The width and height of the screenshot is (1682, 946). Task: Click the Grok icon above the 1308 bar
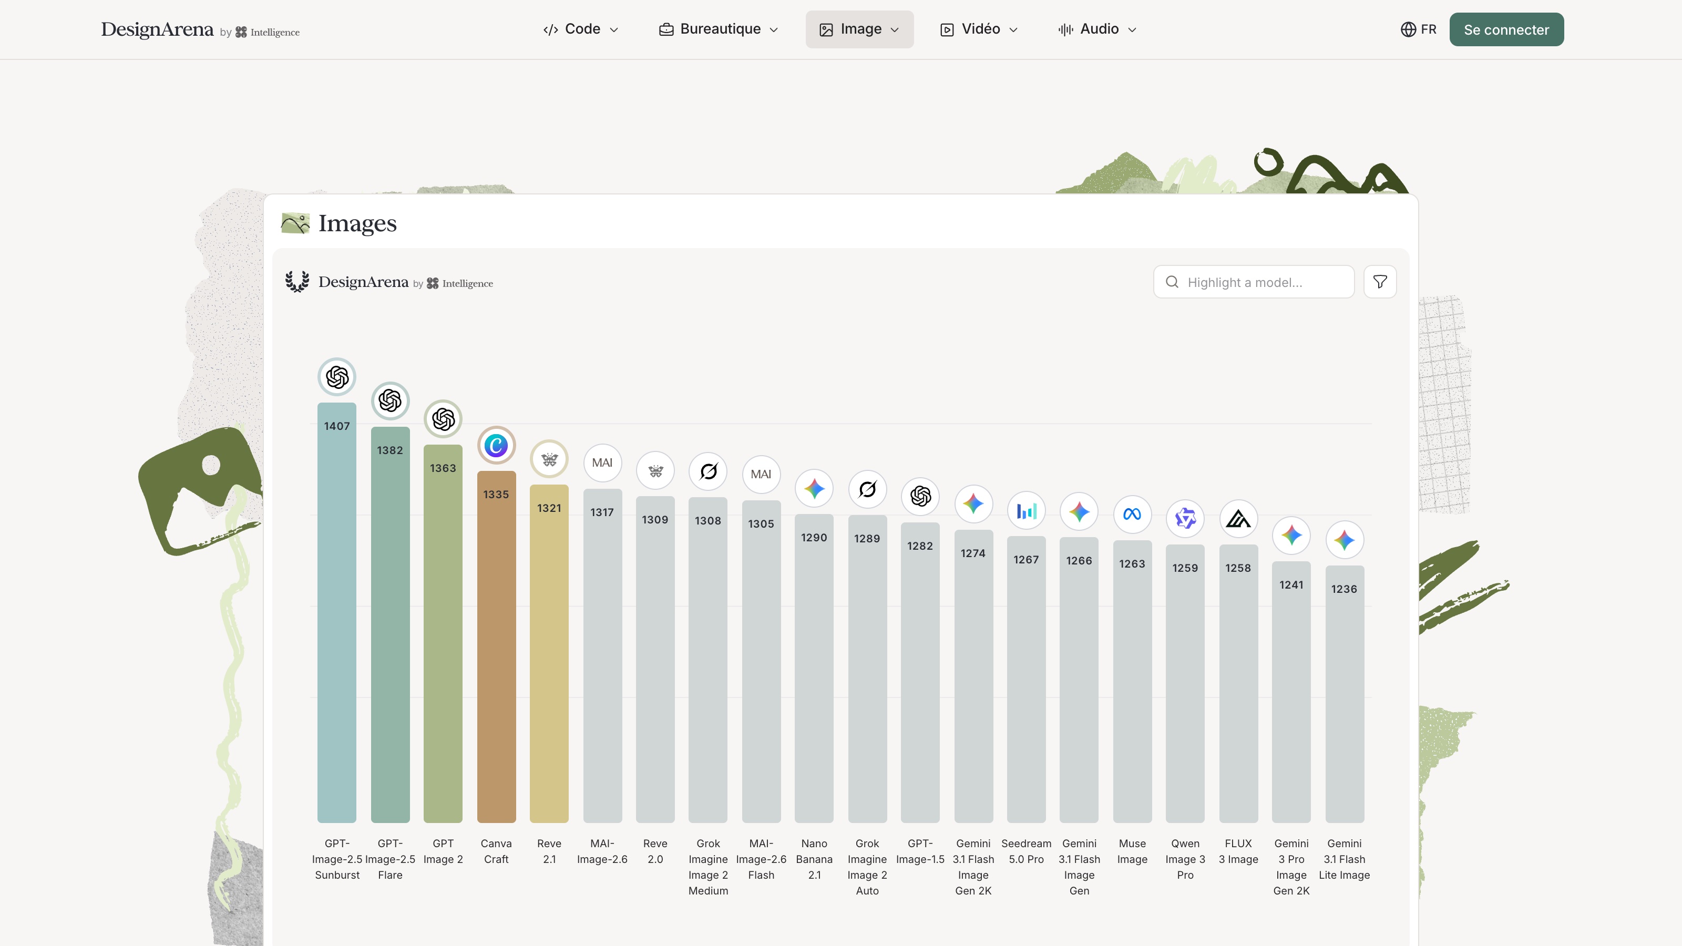709,471
